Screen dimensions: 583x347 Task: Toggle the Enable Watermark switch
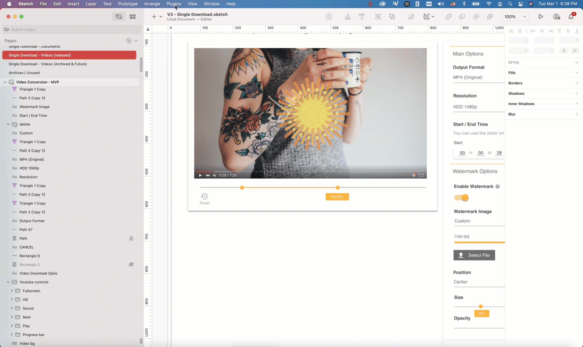tap(462, 198)
